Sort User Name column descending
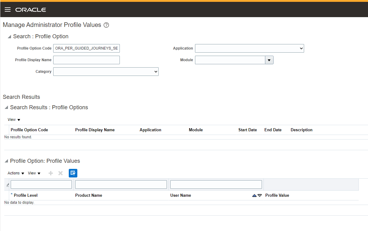 [x=259, y=195]
